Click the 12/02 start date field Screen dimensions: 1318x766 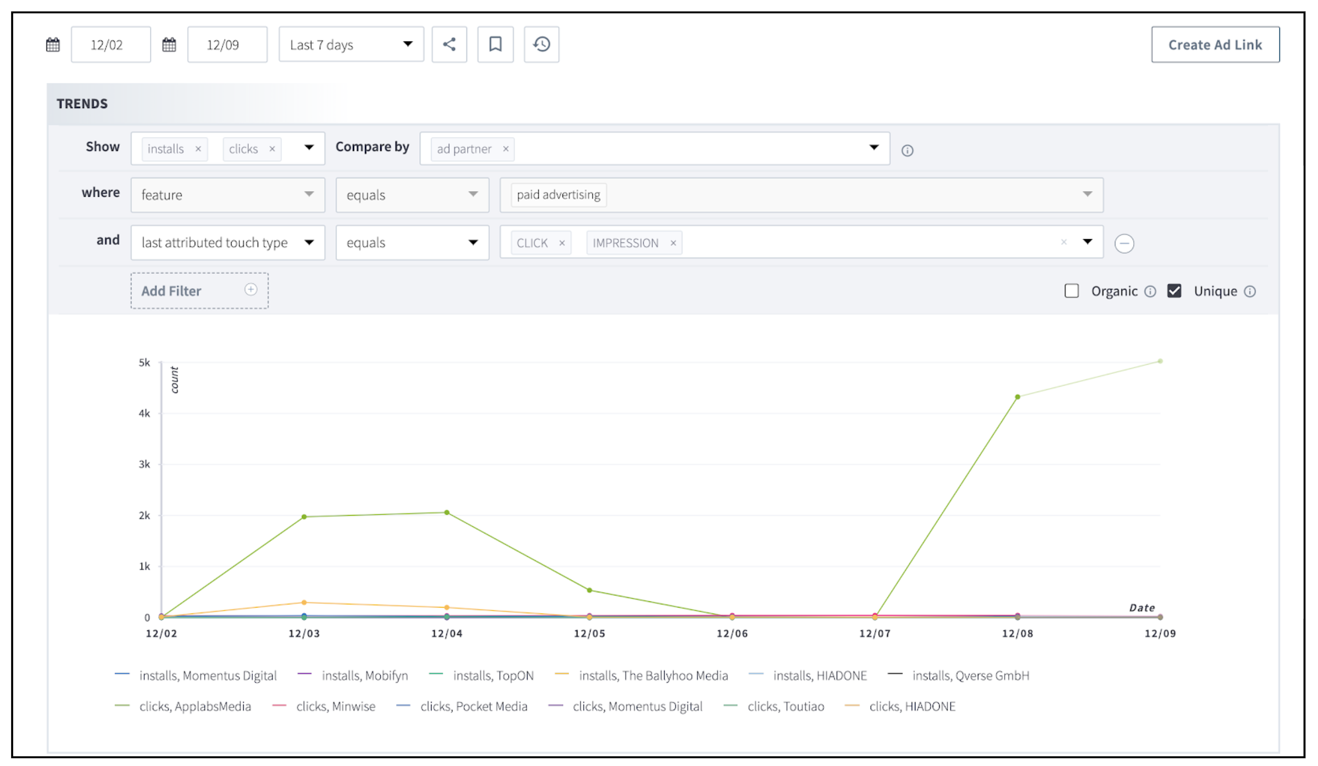(111, 45)
